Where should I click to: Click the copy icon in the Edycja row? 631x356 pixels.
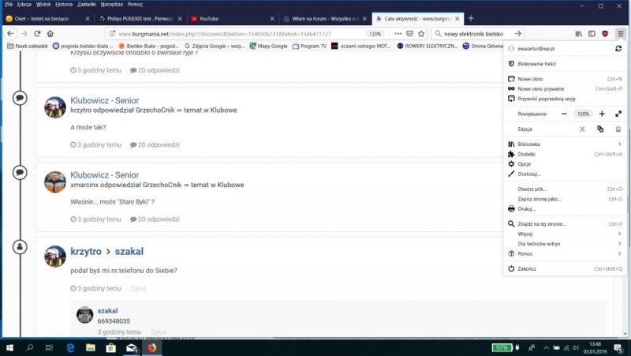coord(600,129)
